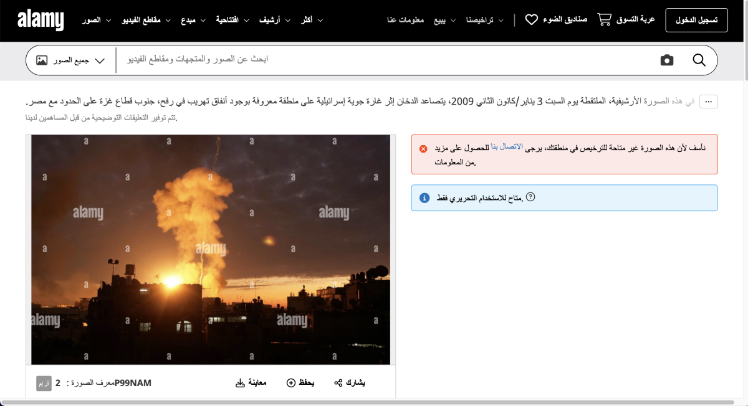The image size is (748, 406).
Task: Open the shopping cart
Action: 603,19
